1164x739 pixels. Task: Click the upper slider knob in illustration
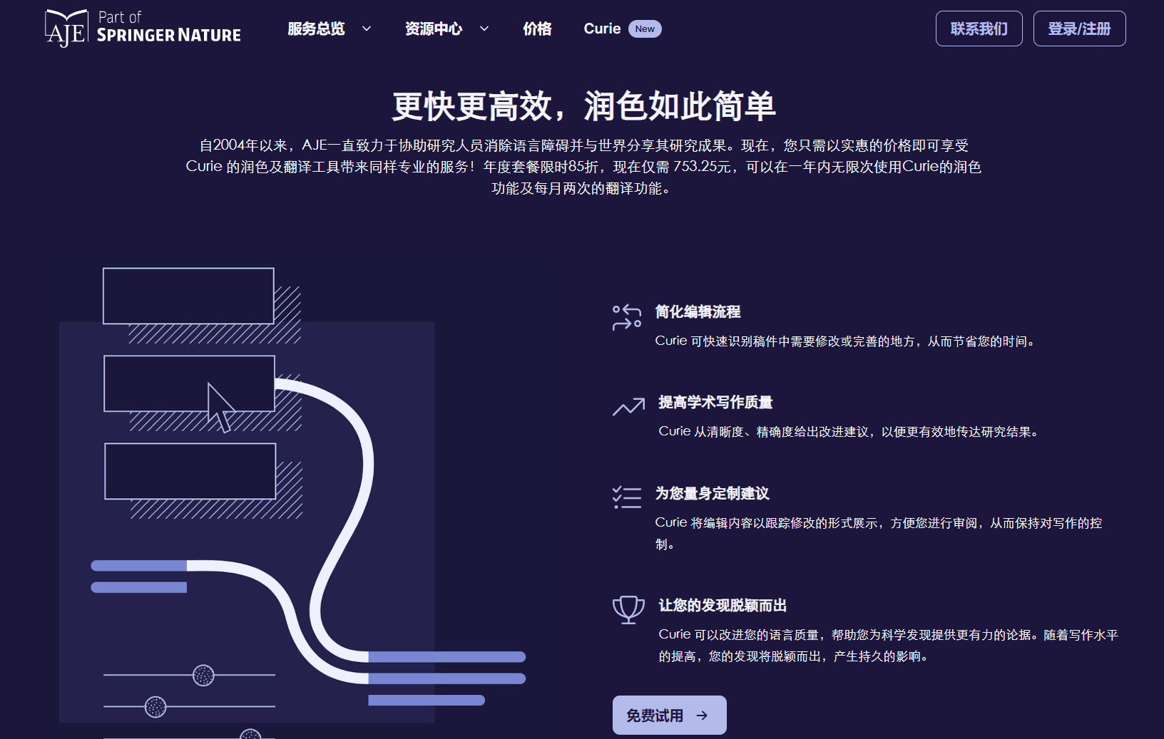(x=203, y=675)
